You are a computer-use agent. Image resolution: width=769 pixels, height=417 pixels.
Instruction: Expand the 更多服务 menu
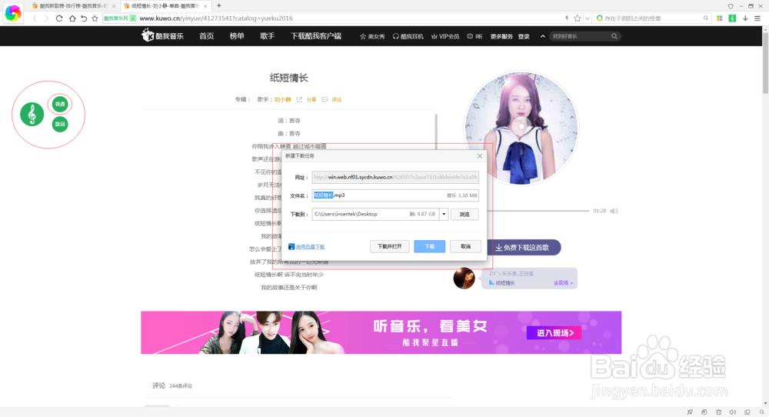point(501,36)
